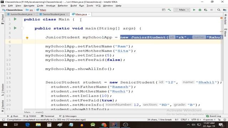
Task: Open Windows Start menu
Action: (x=5, y=125)
